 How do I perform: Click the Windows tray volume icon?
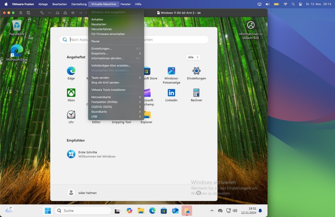(235, 211)
